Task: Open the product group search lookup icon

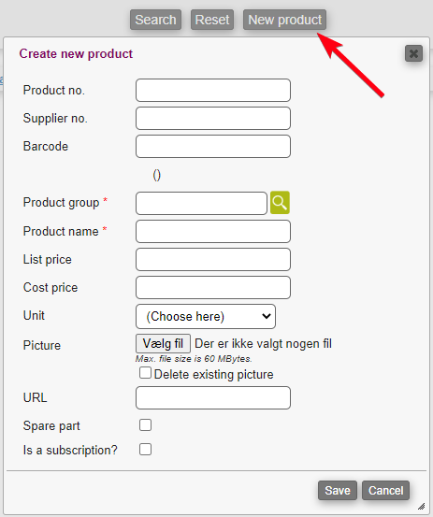Action: tap(280, 203)
